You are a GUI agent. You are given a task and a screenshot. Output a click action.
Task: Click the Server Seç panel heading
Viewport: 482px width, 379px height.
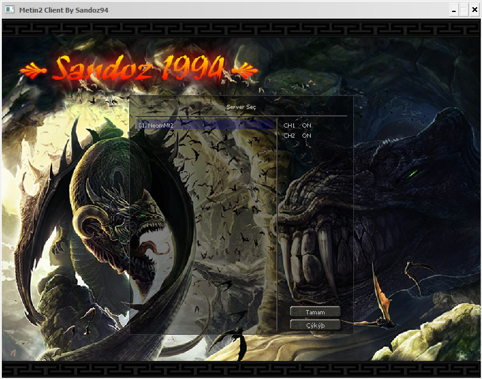point(241,107)
